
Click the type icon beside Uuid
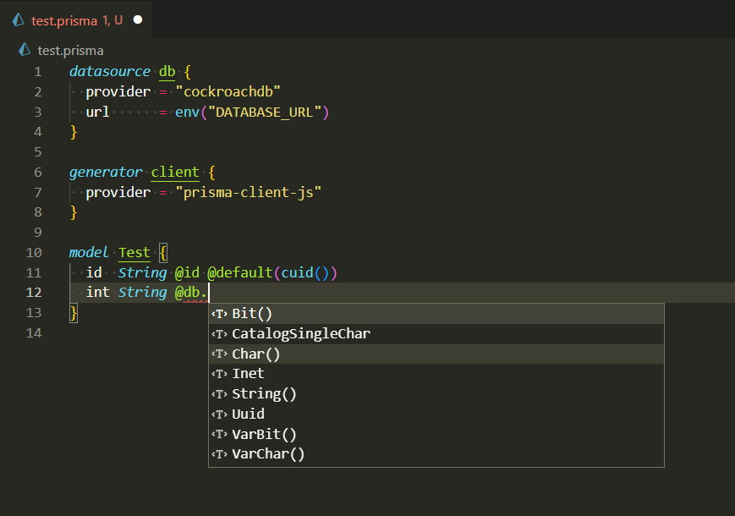coord(219,414)
